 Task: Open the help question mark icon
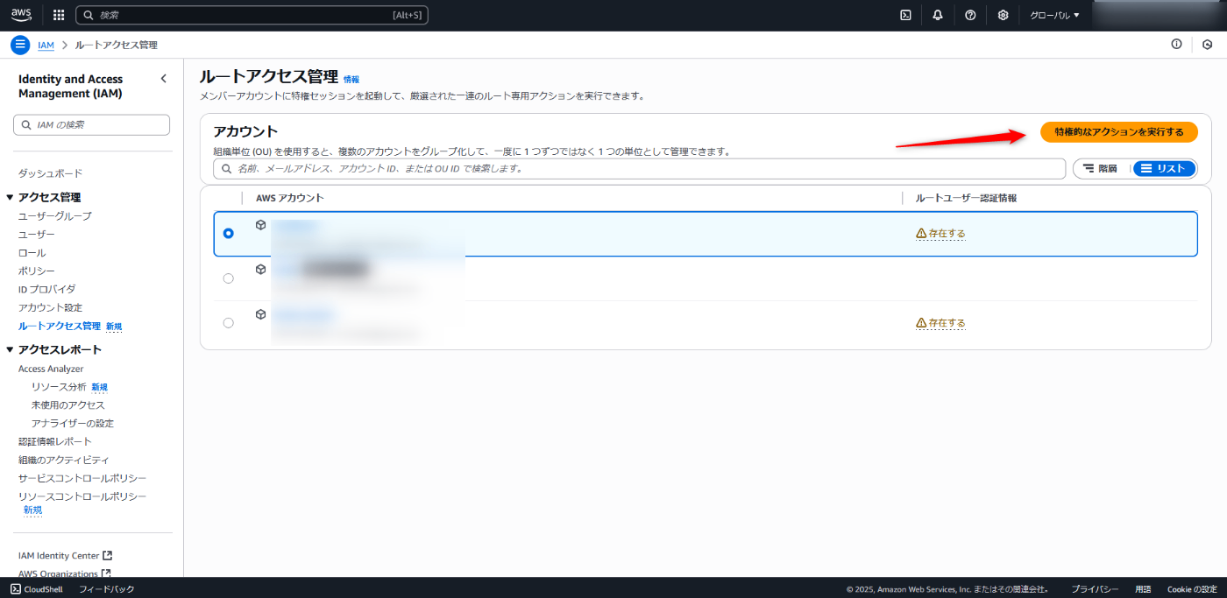tap(970, 15)
